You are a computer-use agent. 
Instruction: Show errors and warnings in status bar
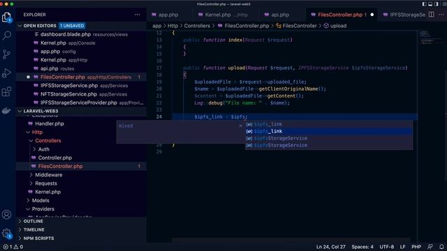[x=13, y=247]
